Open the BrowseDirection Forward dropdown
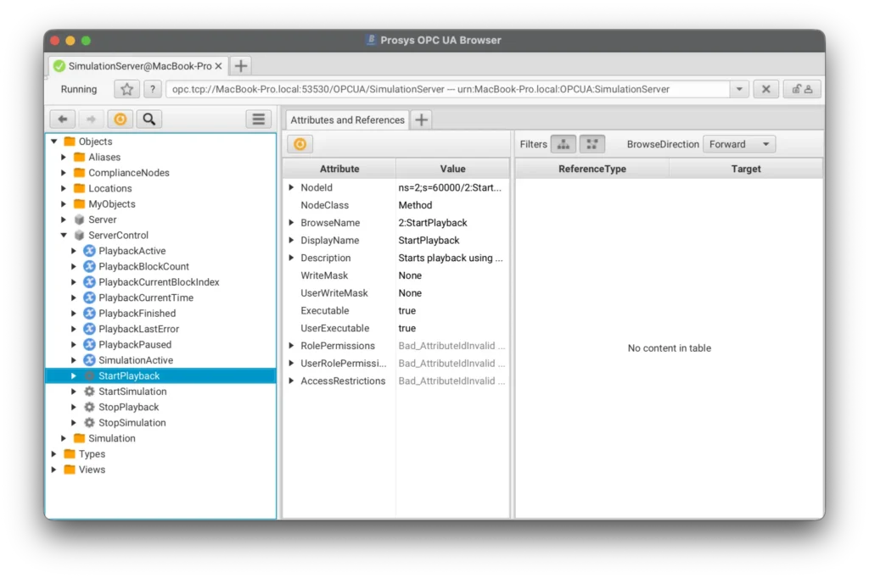 pos(739,144)
